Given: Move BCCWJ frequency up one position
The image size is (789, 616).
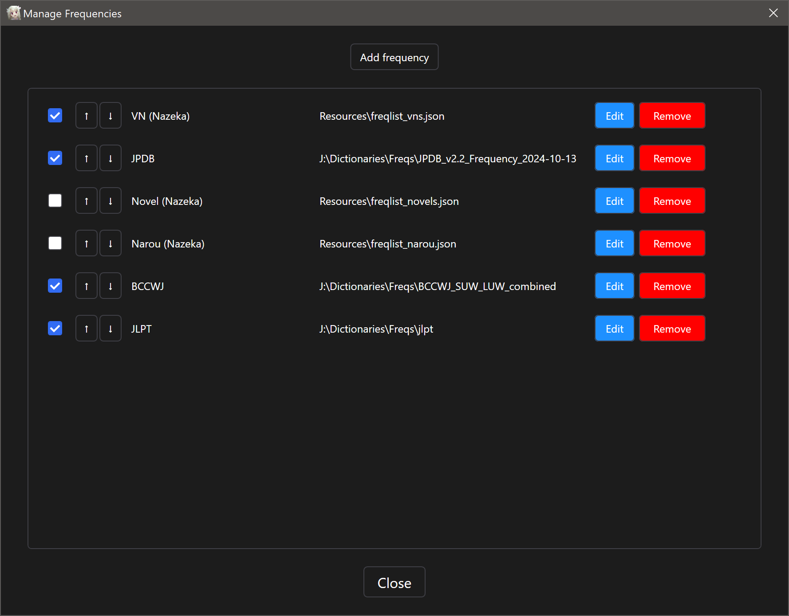Looking at the screenshot, I should point(87,286).
